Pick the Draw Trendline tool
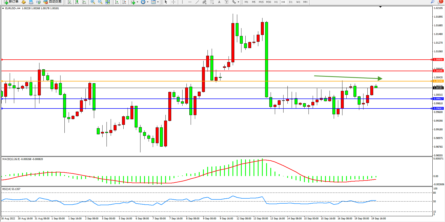445x222 pixels. point(197,2)
